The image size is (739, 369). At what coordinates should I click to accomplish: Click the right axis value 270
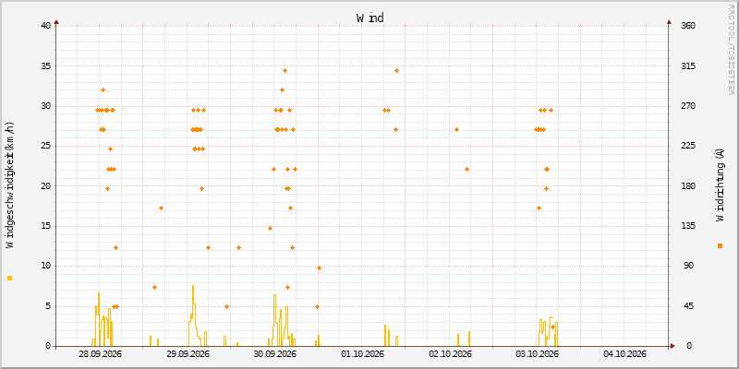click(689, 106)
